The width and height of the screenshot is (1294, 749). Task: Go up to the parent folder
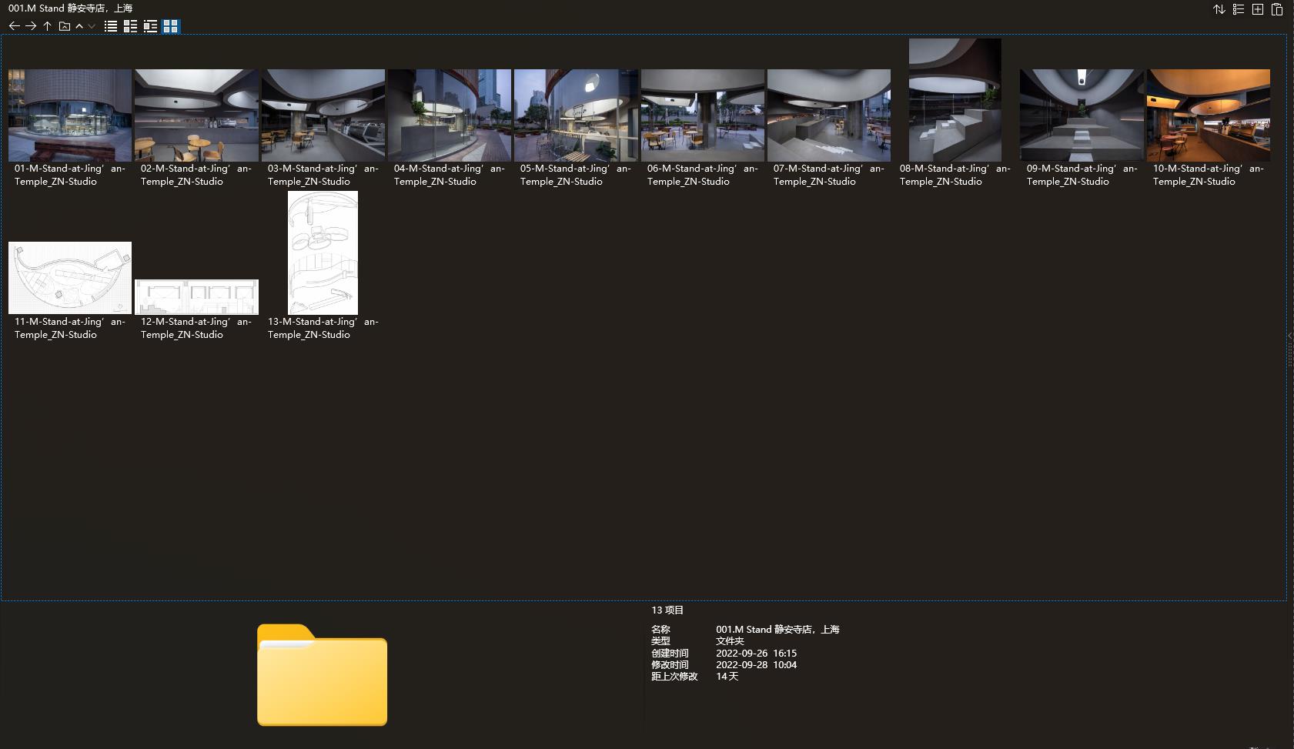click(47, 26)
